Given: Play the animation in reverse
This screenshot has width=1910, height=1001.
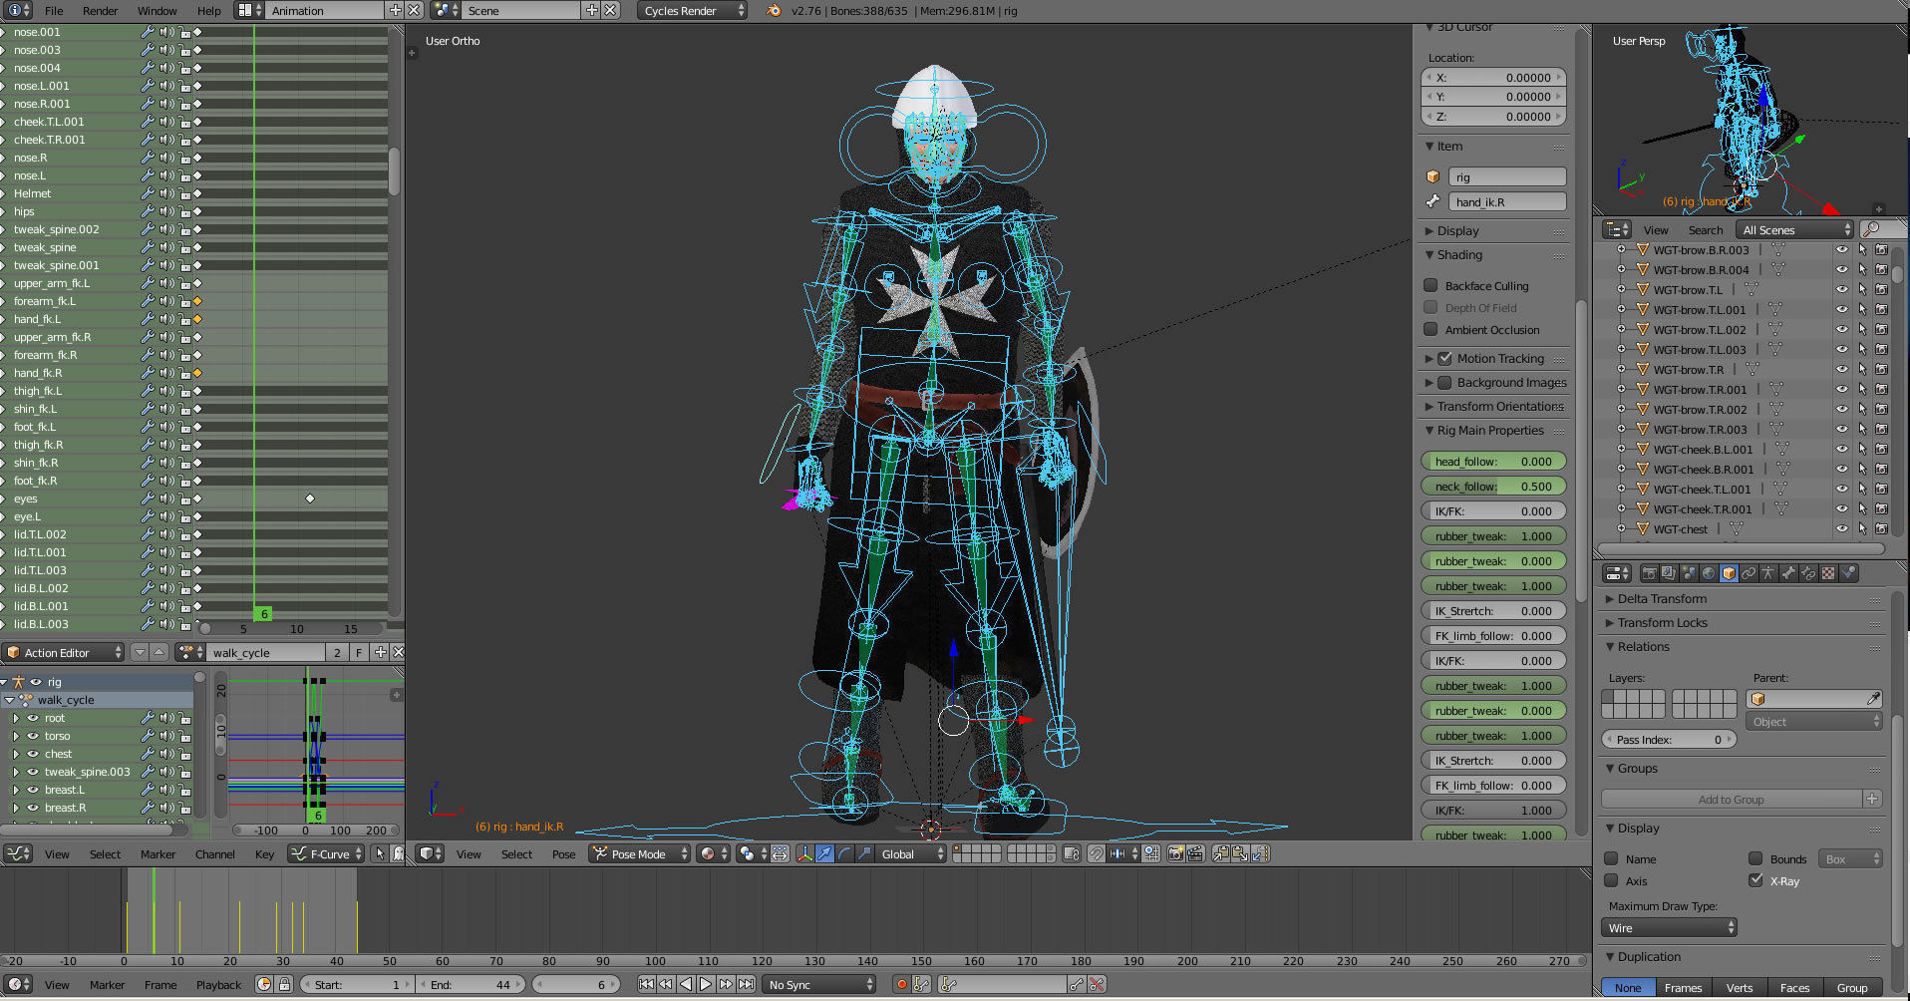Looking at the screenshot, I should tap(686, 984).
